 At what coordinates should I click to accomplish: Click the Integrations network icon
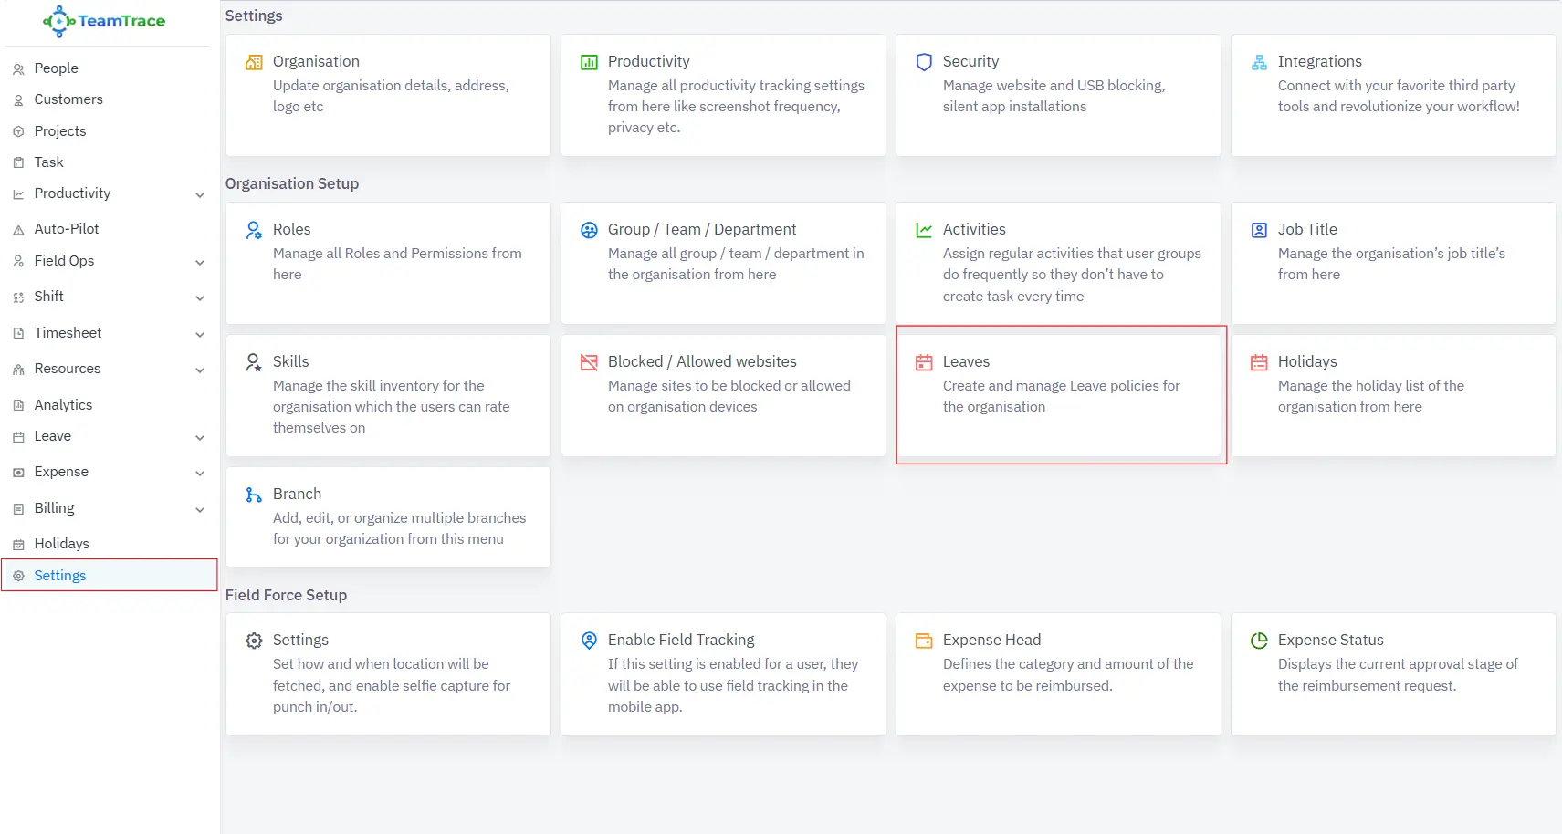1259,62
